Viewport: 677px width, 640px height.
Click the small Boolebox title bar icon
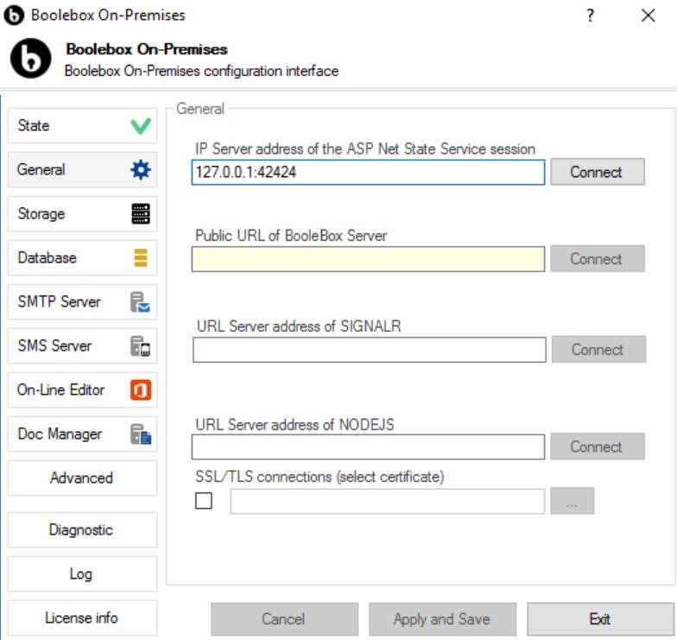[x=14, y=16]
